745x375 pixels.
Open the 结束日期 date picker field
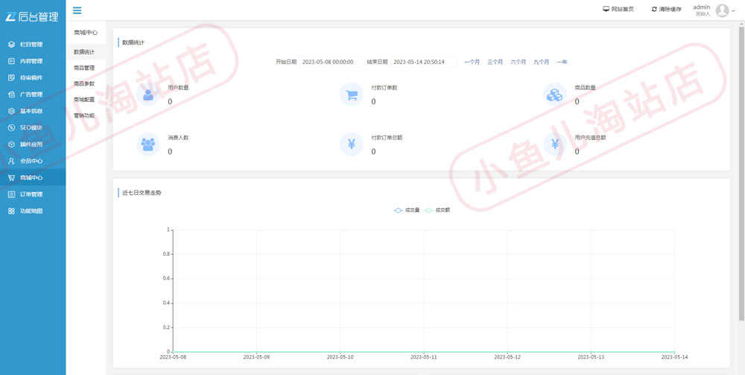tap(423, 62)
